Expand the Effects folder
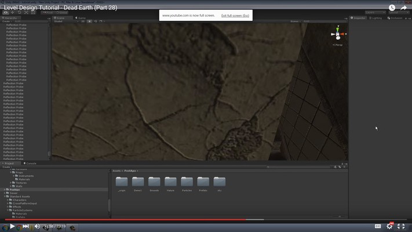The height and width of the screenshot is (232, 412). tap(8, 206)
